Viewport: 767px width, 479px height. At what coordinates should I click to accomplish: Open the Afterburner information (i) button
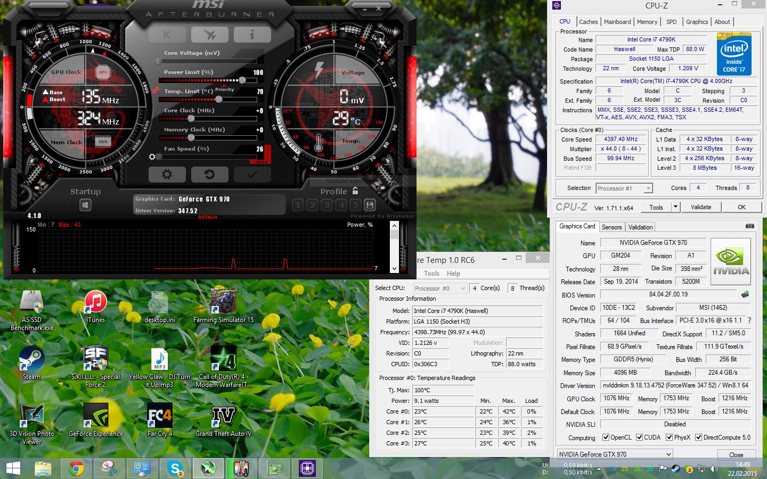(252, 35)
